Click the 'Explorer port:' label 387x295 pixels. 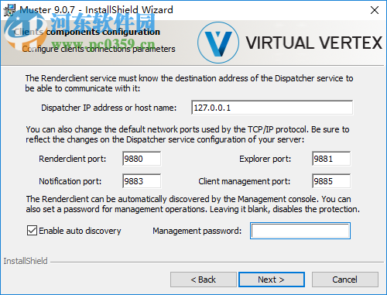265,159
